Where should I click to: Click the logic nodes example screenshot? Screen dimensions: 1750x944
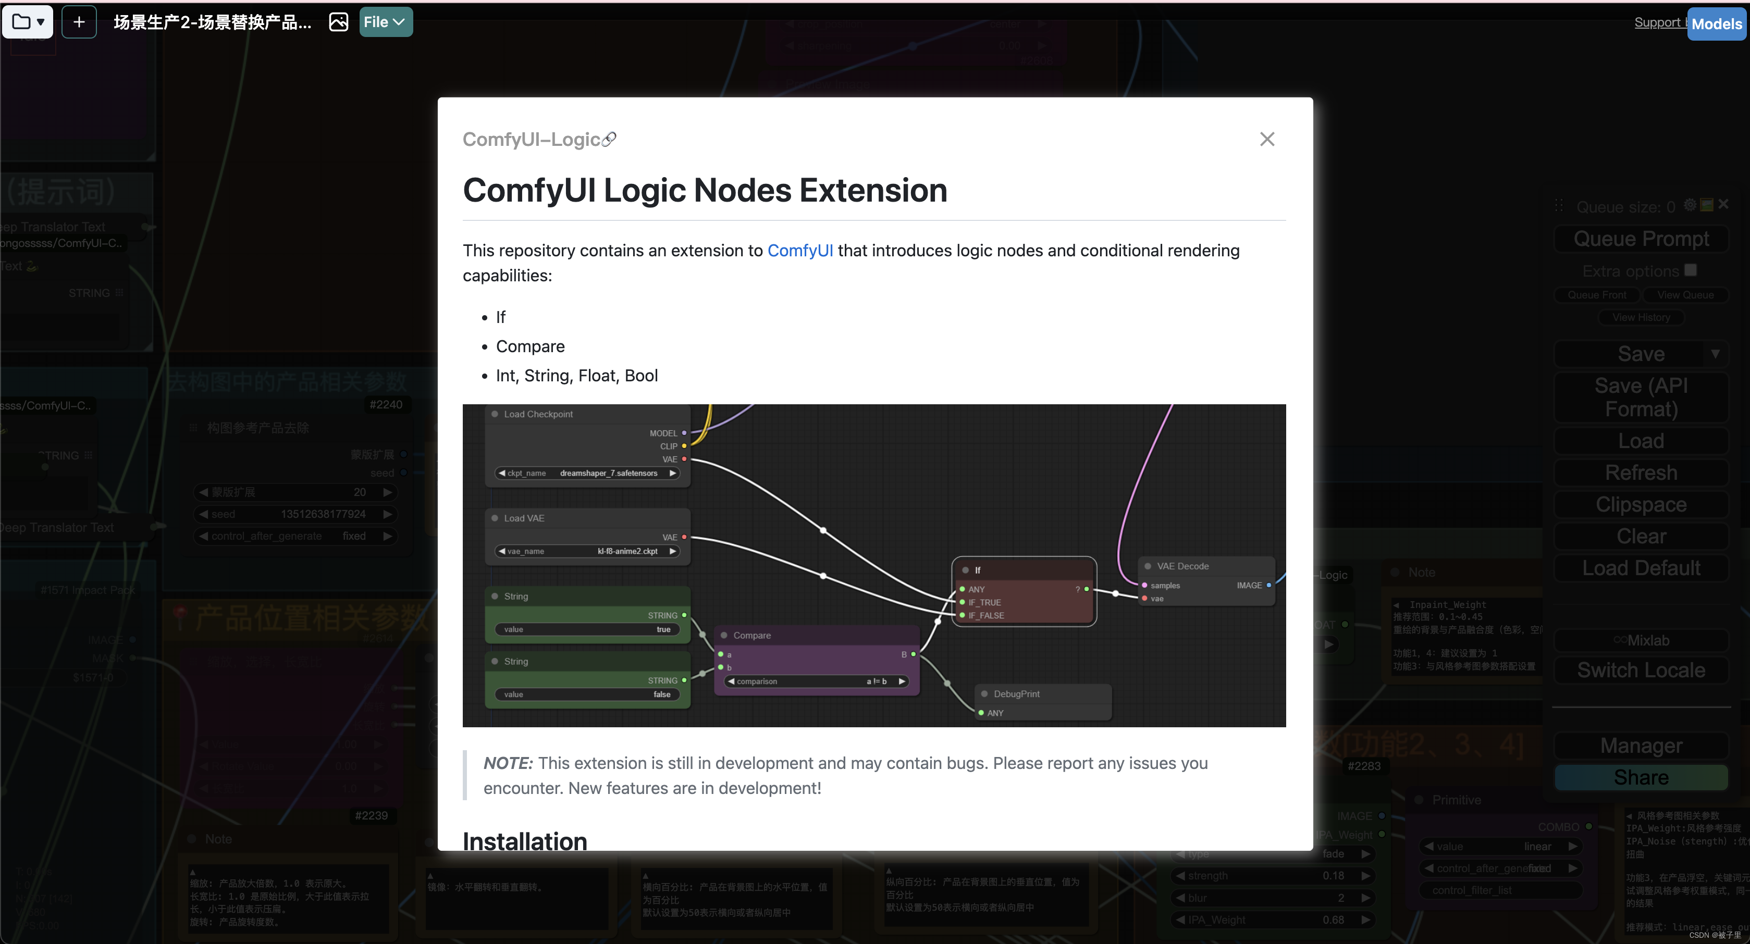[x=873, y=565]
